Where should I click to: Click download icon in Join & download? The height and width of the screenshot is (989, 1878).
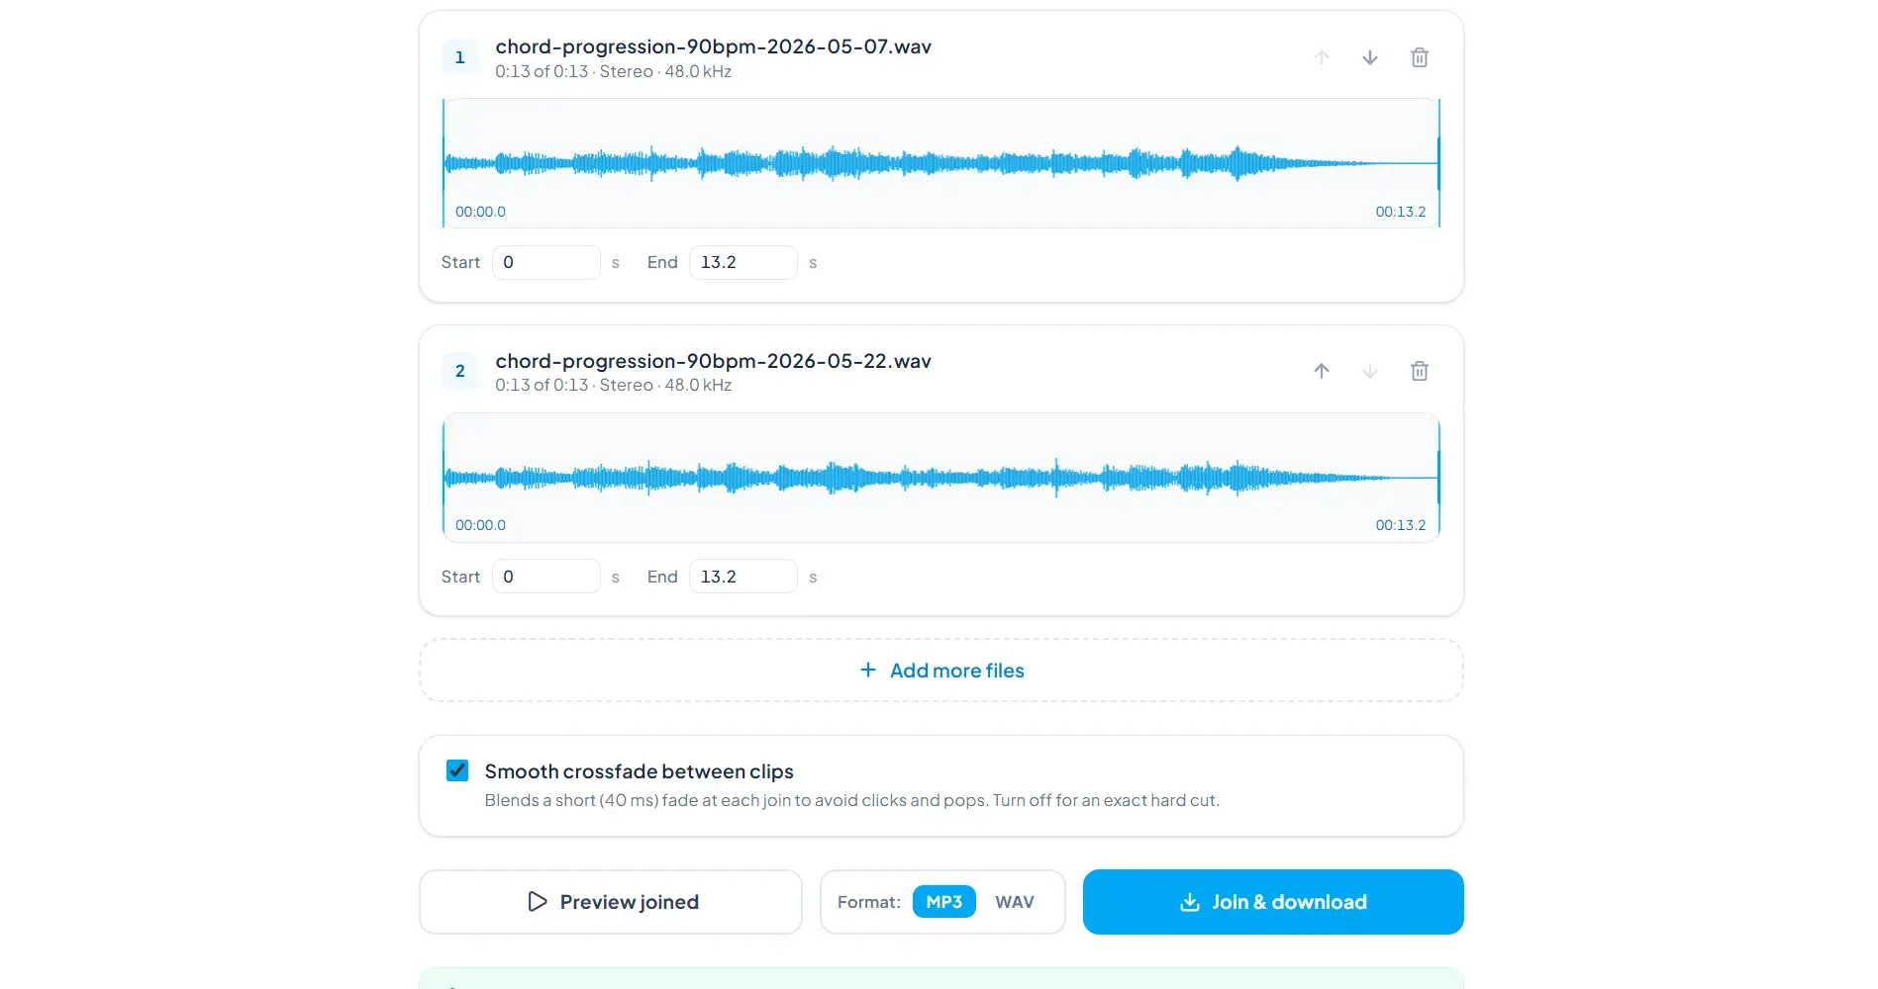pos(1190,902)
